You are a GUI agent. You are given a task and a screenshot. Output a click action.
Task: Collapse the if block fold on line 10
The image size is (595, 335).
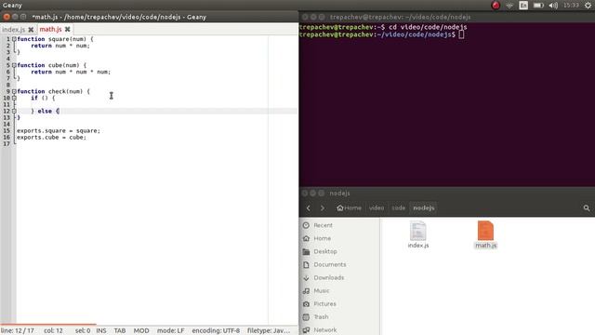click(x=14, y=98)
